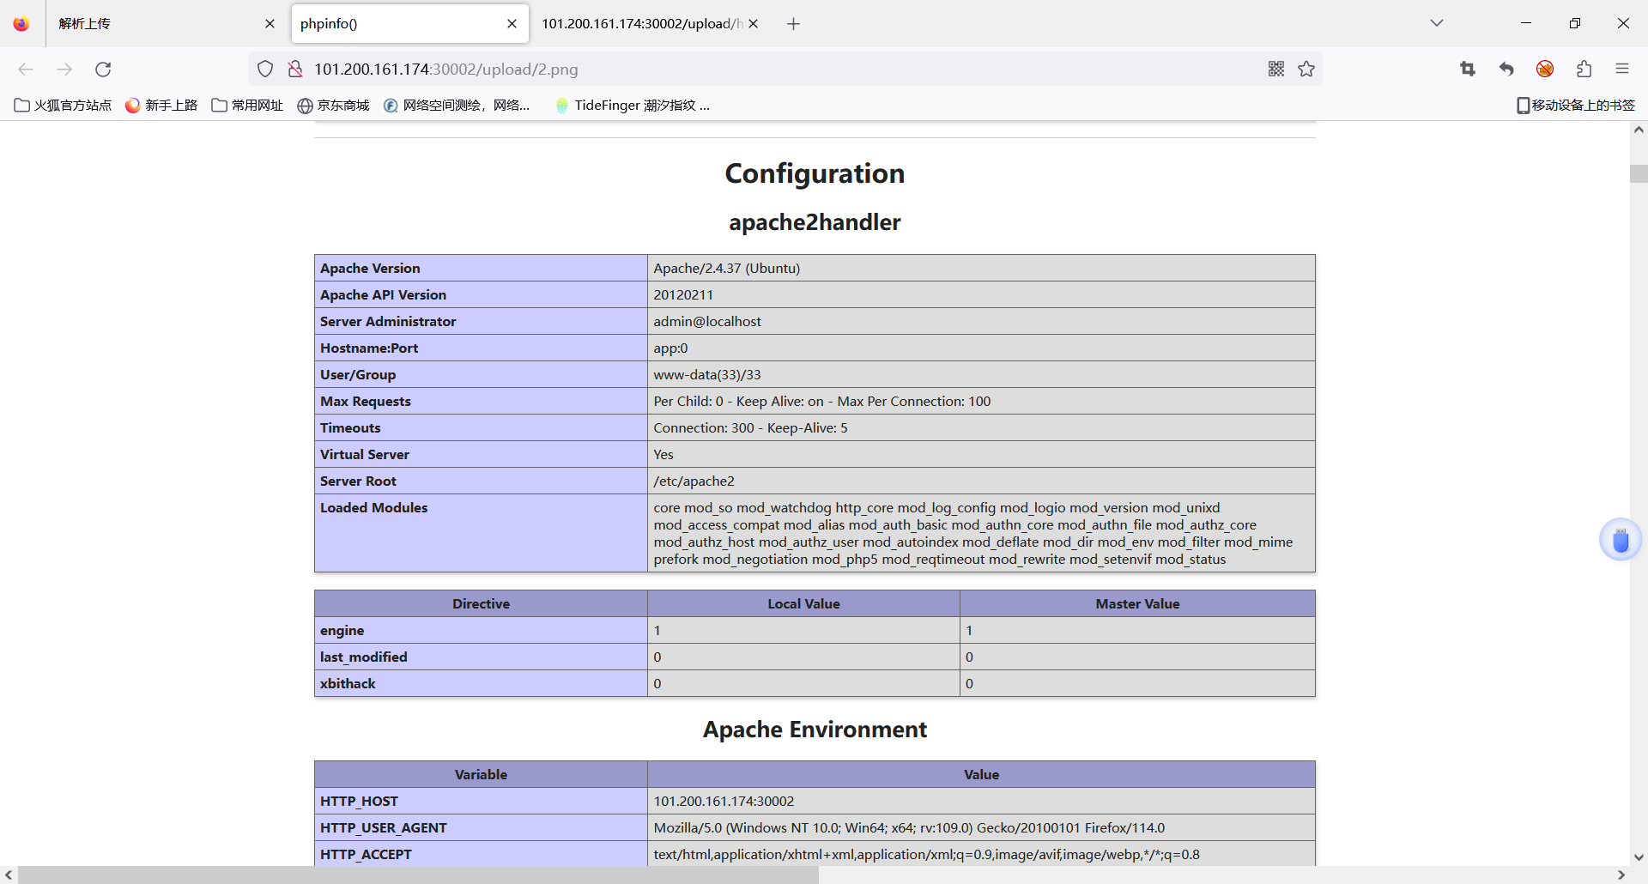Viewport: 1648px width, 884px height.
Task: Open QR code for this page
Action: pos(1276,69)
